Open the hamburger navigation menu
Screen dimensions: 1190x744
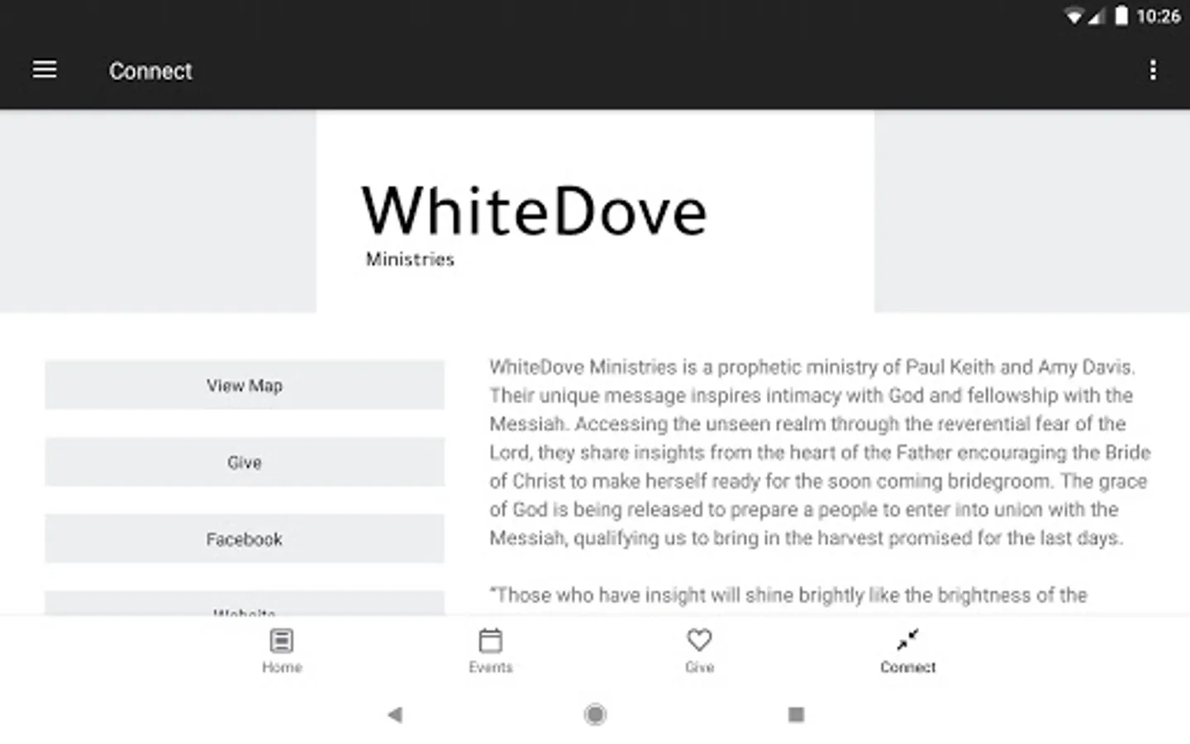click(45, 70)
